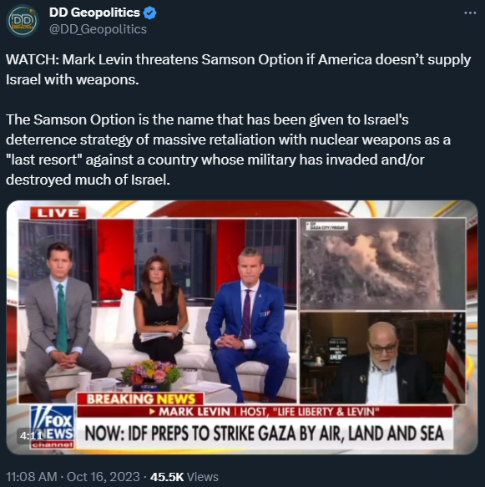Click the red LIVE badge in video
The height and width of the screenshot is (487, 485).
click(58, 213)
